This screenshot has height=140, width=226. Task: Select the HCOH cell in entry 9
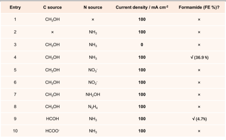pos(52,119)
